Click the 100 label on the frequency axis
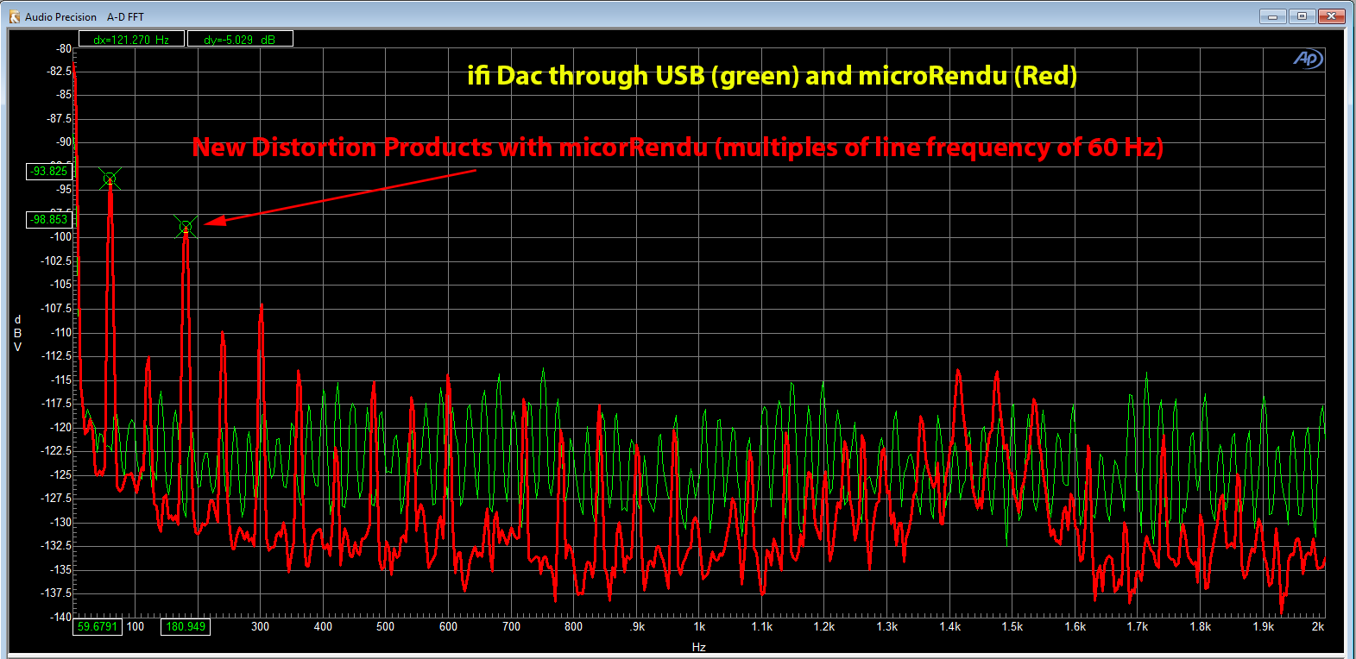Screen dimensions: 1356x659 (136, 626)
